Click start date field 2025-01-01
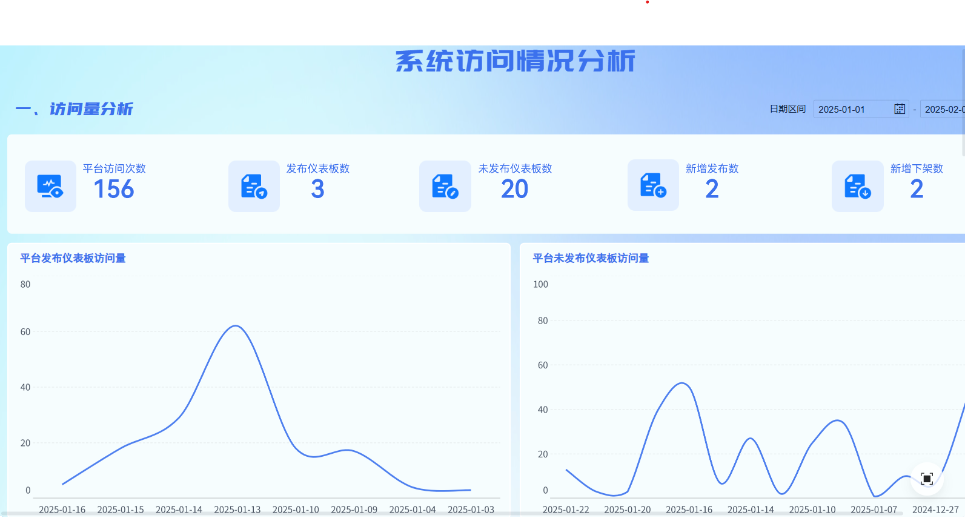This screenshot has width=965, height=518. 861,109
